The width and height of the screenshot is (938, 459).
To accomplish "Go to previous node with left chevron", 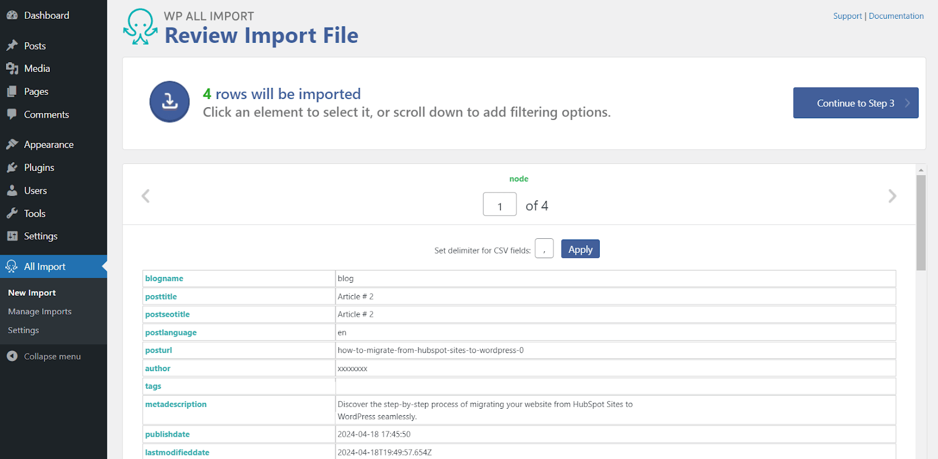I will pyautogui.click(x=146, y=196).
